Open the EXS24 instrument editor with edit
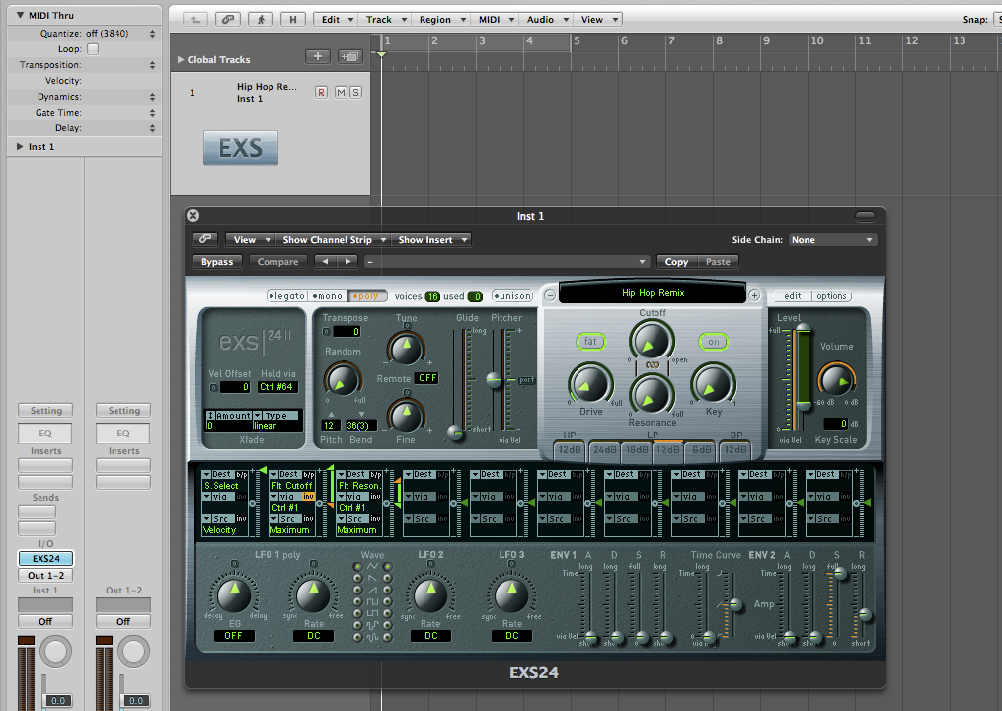Viewport: 1002px width, 711px height. [793, 296]
